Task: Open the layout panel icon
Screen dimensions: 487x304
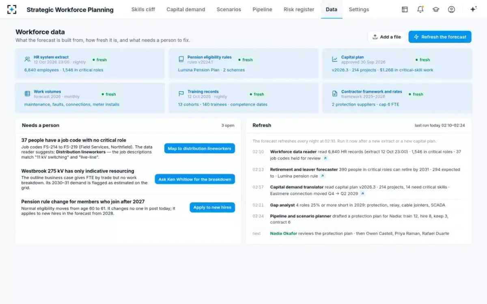Action: (x=405, y=9)
